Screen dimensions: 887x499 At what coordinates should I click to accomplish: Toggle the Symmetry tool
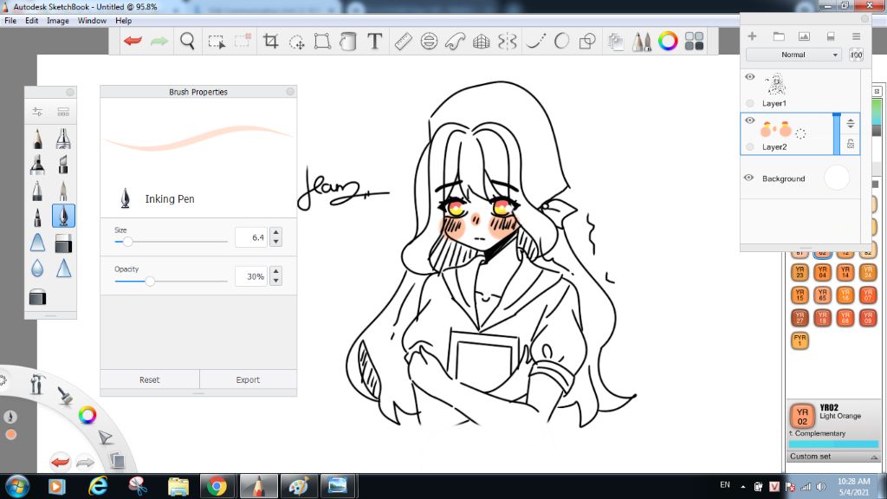click(508, 42)
